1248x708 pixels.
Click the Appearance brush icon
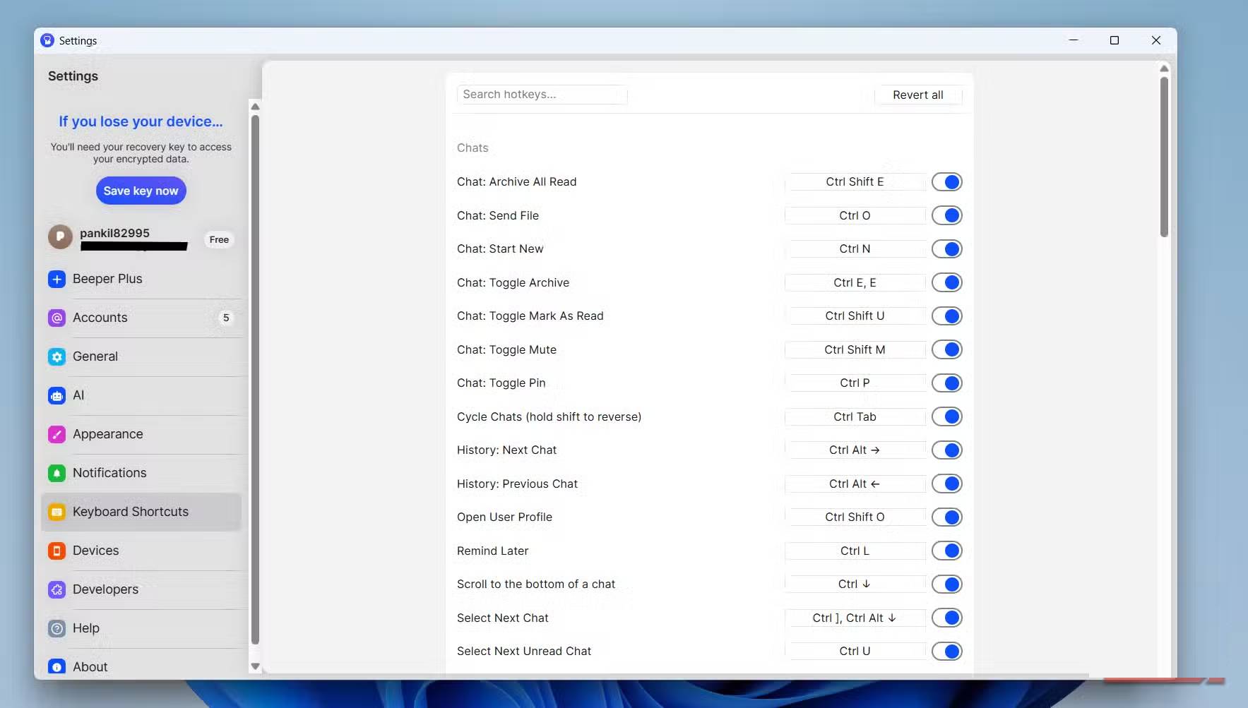click(57, 434)
